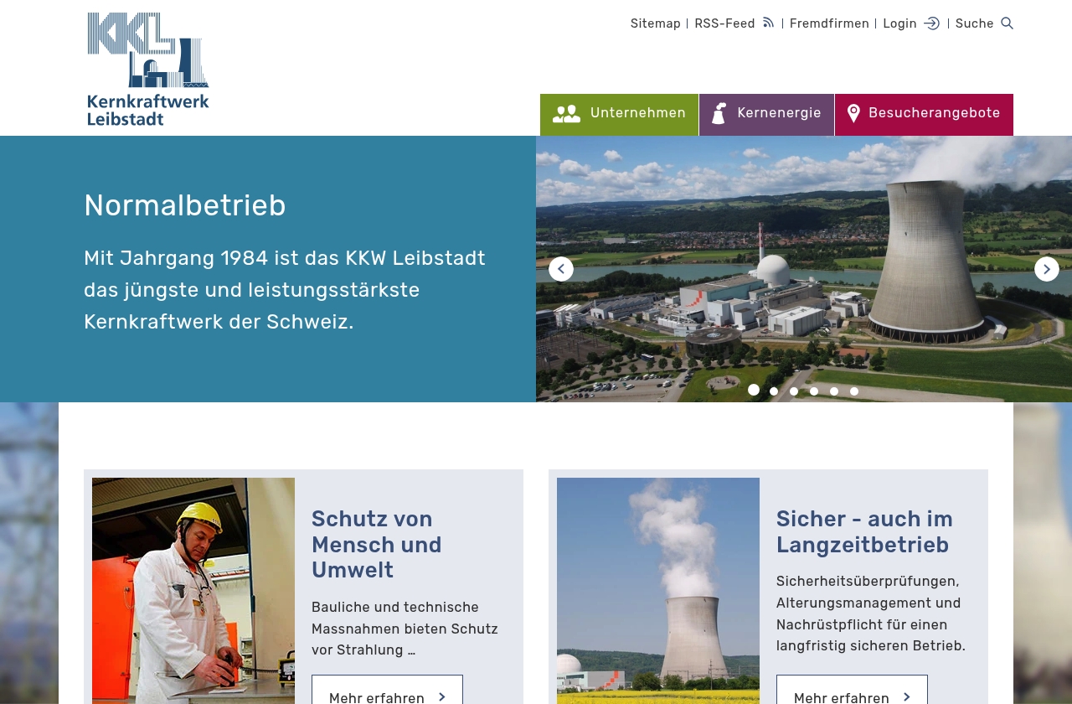Click Mehr erfahren under Sicher Langzeitbetrieb
This screenshot has height=704, width=1072.
pyautogui.click(x=852, y=690)
